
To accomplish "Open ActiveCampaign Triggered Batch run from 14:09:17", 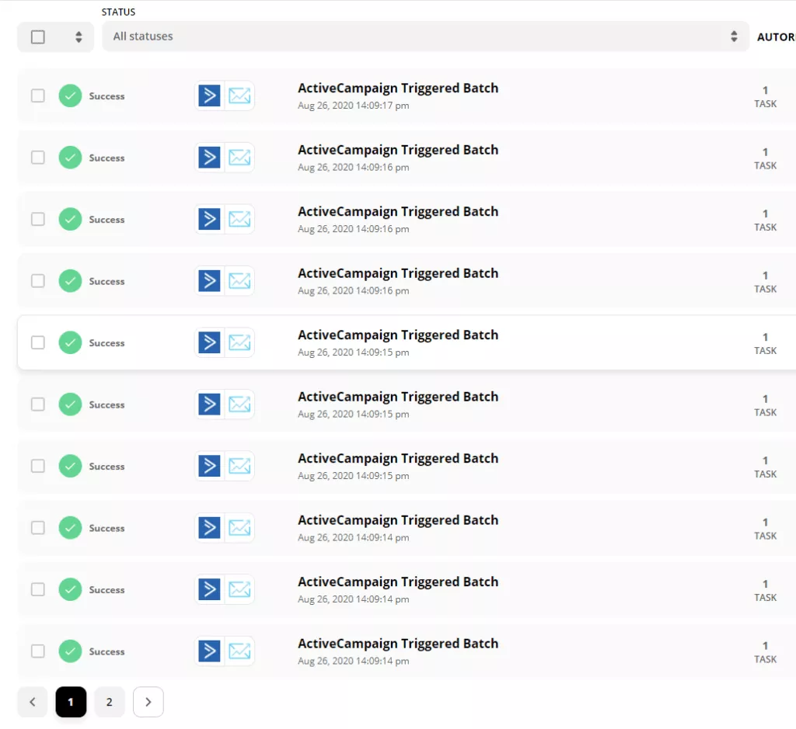I will click(x=398, y=89).
